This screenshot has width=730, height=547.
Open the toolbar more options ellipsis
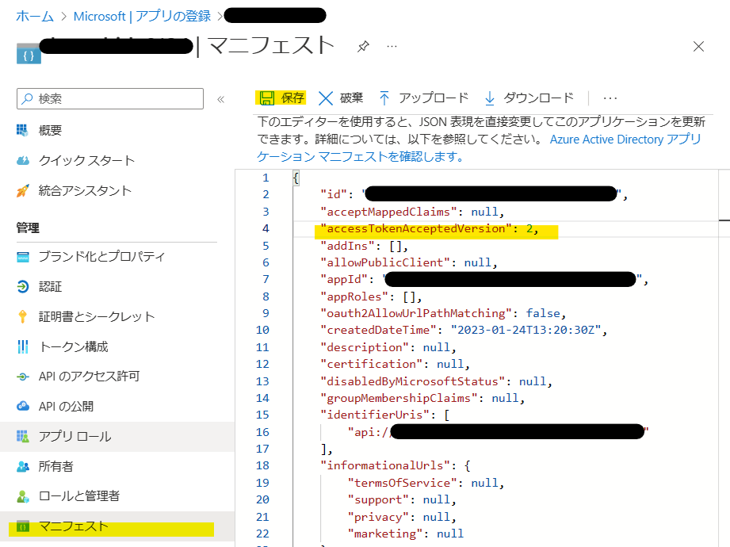(610, 98)
